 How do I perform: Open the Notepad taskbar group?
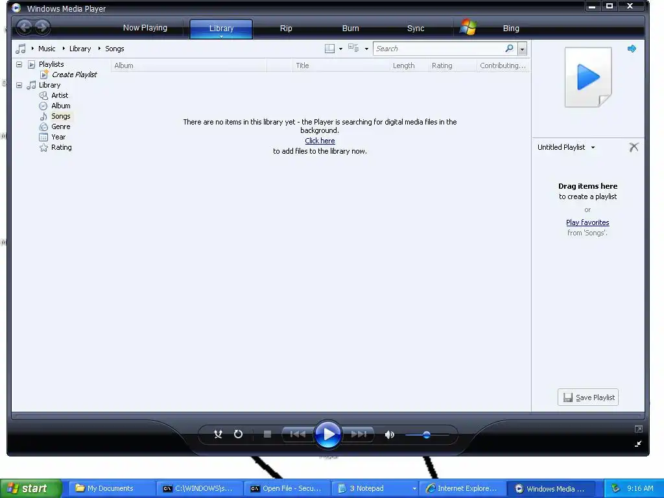click(x=375, y=488)
